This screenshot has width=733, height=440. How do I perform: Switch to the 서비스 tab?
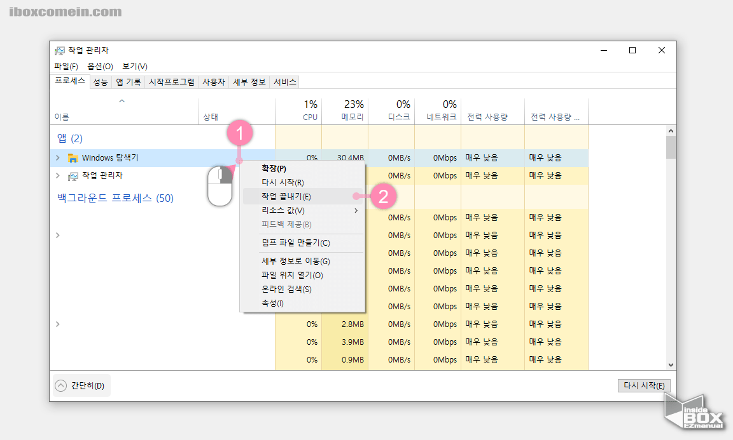point(284,81)
